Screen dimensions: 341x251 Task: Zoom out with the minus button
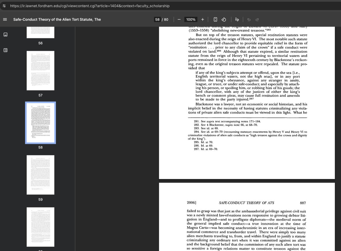(179, 20)
